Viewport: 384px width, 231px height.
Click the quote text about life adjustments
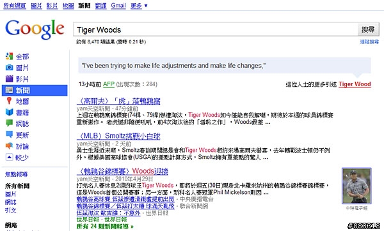(173, 66)
